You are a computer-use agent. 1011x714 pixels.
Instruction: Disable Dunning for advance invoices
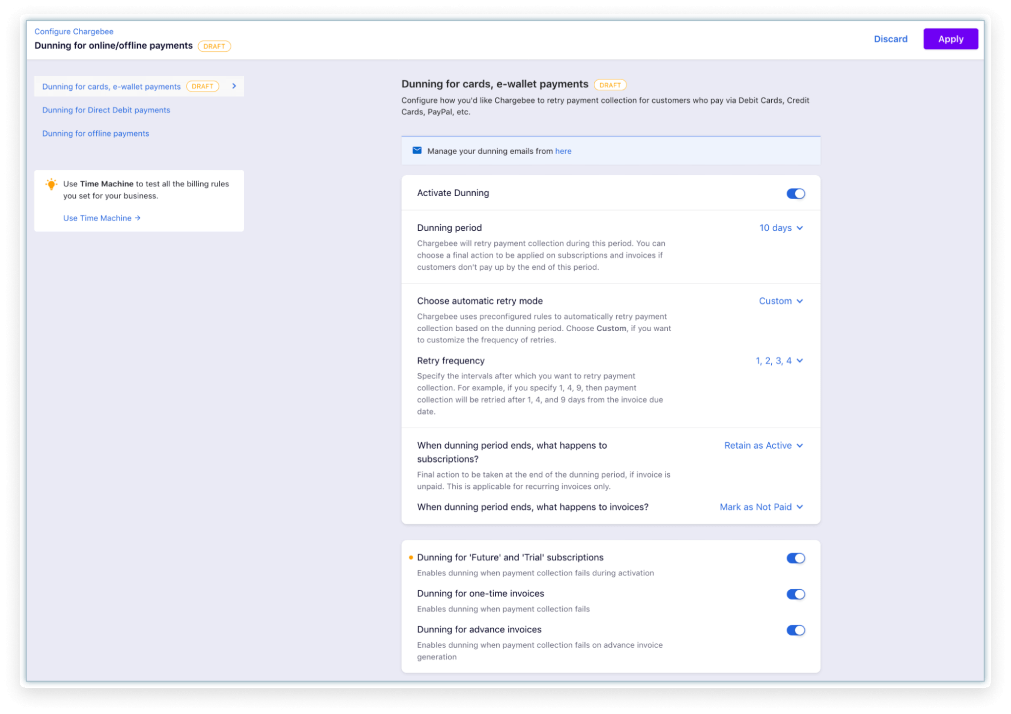tap(796, 630)
